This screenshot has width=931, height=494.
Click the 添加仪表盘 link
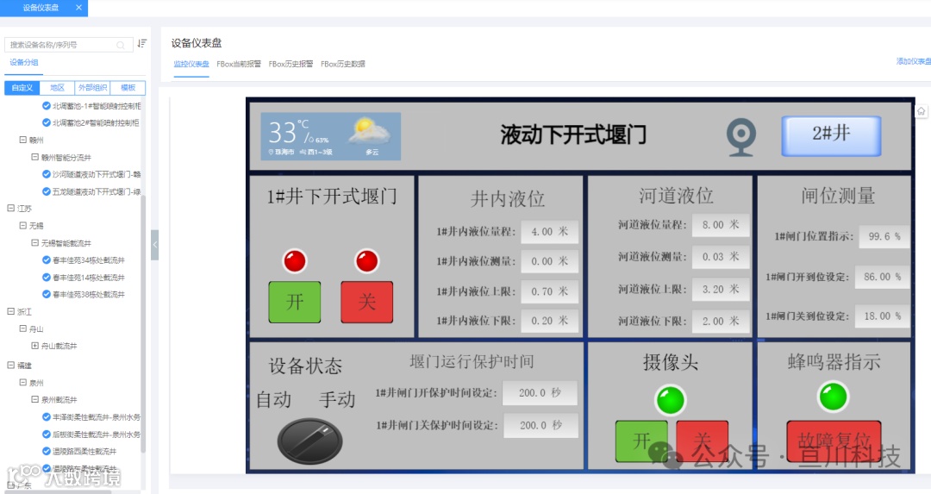pos(913,61)
